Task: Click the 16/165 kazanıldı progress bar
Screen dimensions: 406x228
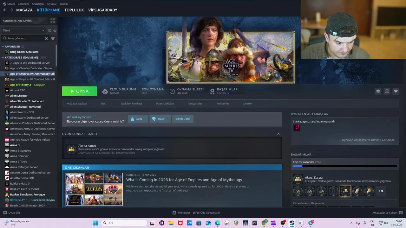Action: [x=345, y=166]
